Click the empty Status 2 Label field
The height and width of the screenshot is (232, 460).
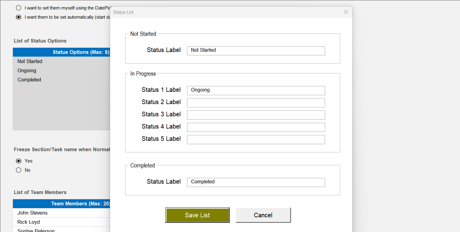point(256,103)
